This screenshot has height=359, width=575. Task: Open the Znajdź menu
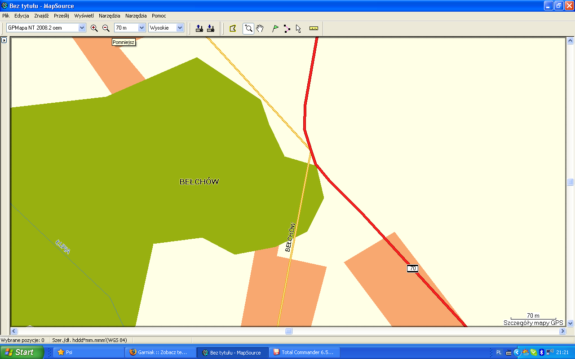[x=41, y=16]
